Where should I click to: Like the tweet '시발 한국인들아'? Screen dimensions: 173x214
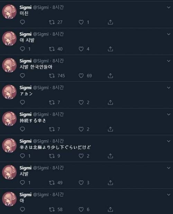(81, 75)
